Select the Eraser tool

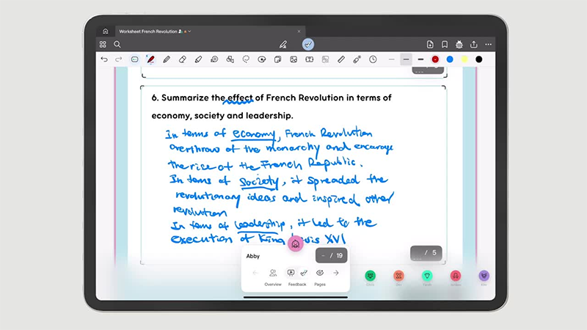pyautogui.click(x=182, y=59)
